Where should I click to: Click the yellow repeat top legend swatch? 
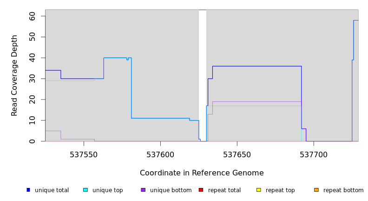pyautogui.click(x=259, y=190)
